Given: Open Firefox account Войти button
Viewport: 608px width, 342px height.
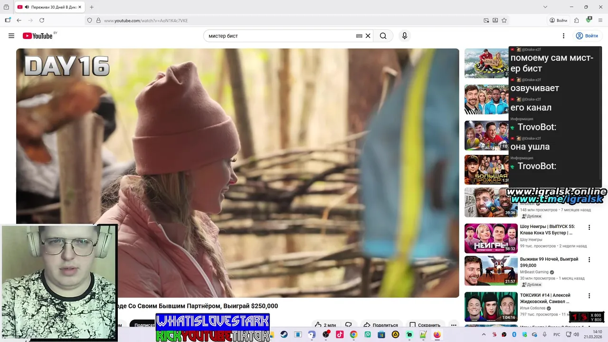Looking at the screenshot, I should pyautogui.click(x=559, y=20).
